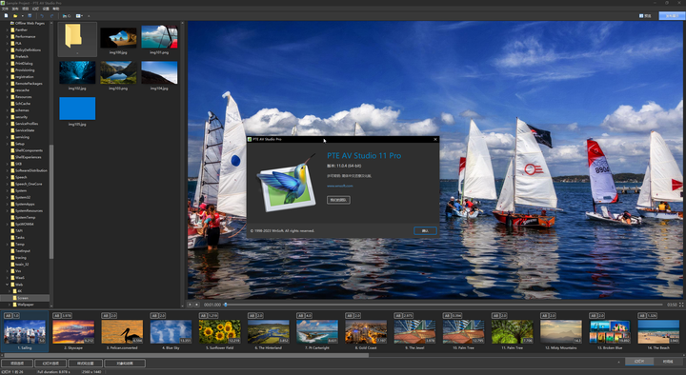Click the AB transition icon on 11. Palm Tree
Screen dimensions: 686x375
tap(495, 315)
